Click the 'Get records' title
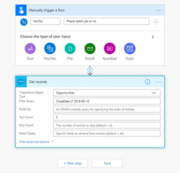 pos(38,82)
